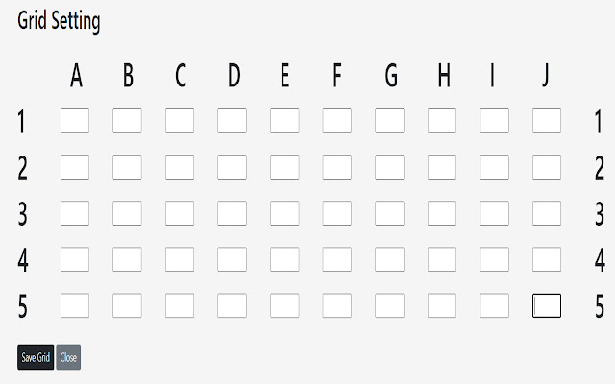Image resolution: width=615 pixels, height=384 pixels.
Task: Focus the grid cell at G2
Action: click(x=389, y=167)
